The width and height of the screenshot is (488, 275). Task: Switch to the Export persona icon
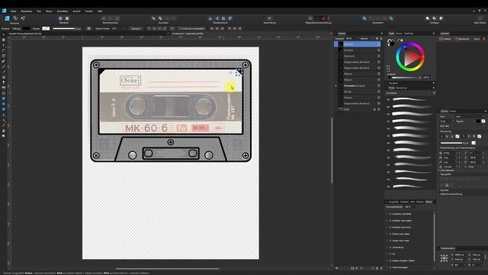[x=23, y=18]
